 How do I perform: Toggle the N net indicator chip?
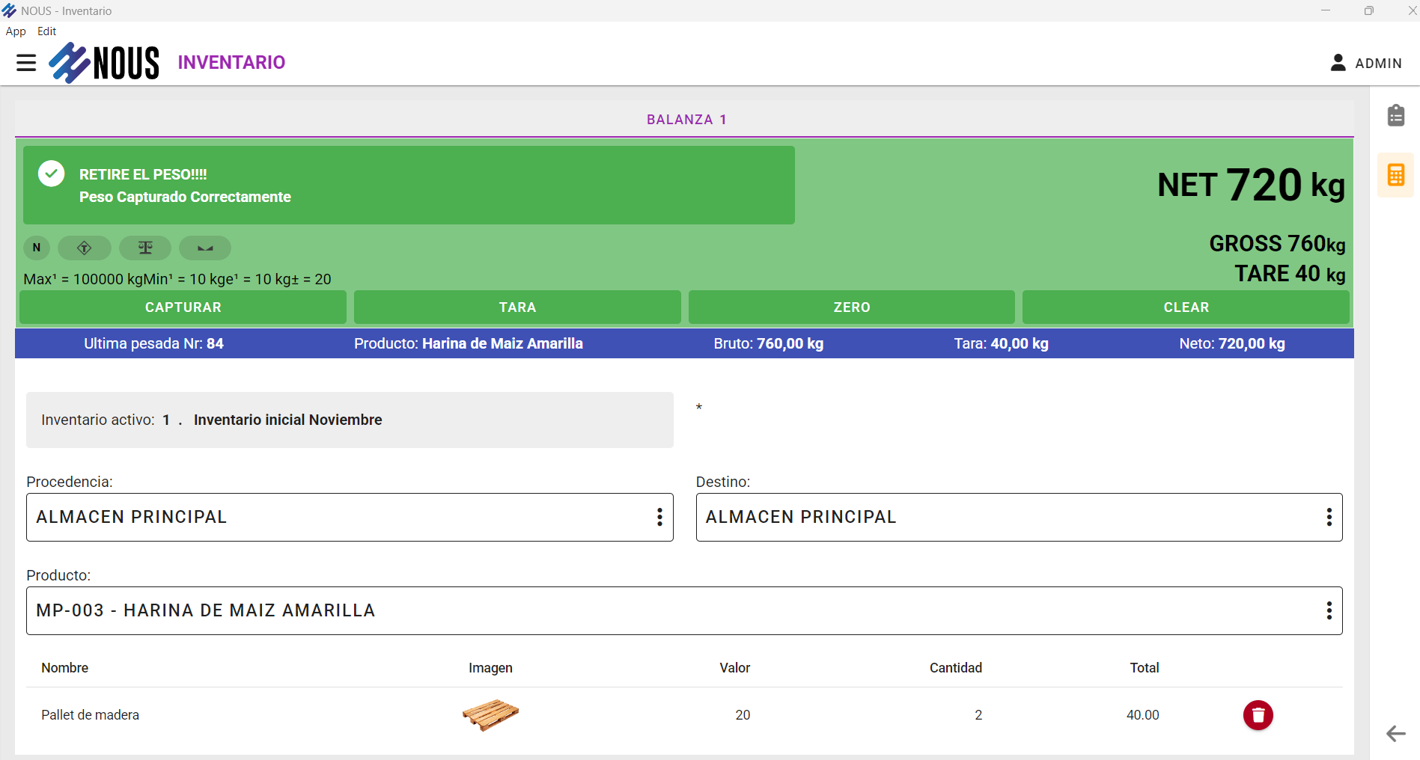click(37, 248)
